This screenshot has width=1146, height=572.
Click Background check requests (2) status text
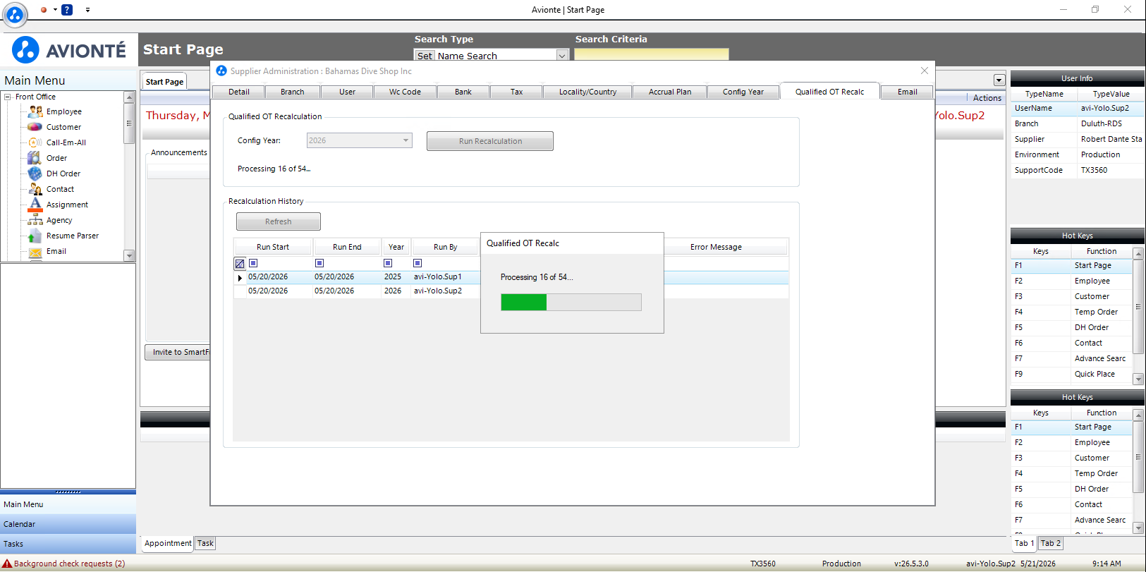pos(70,564)
